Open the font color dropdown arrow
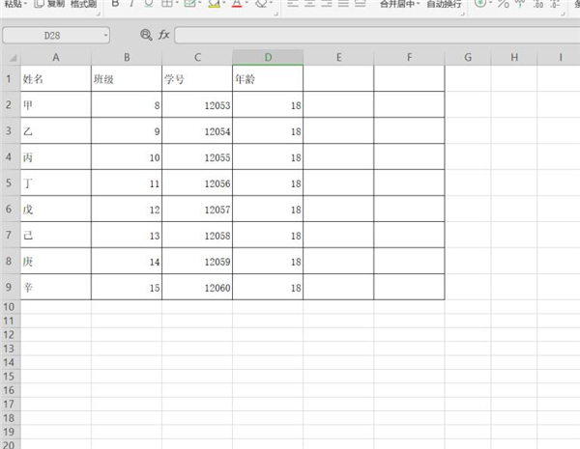Screen dimensions: 580x449 [x=246, y=3]
